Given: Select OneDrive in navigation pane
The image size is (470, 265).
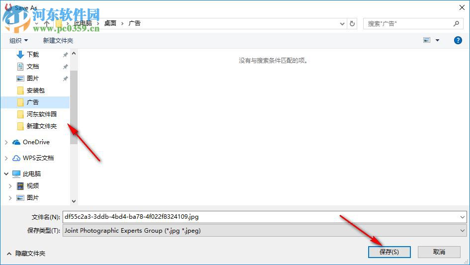Looking at the screenshot, I should click(x=36, y=142).
